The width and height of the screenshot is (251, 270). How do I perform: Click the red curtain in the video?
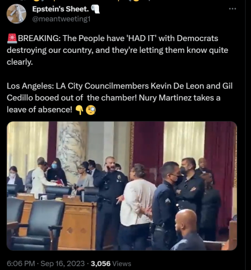click(x=148, y=150)
